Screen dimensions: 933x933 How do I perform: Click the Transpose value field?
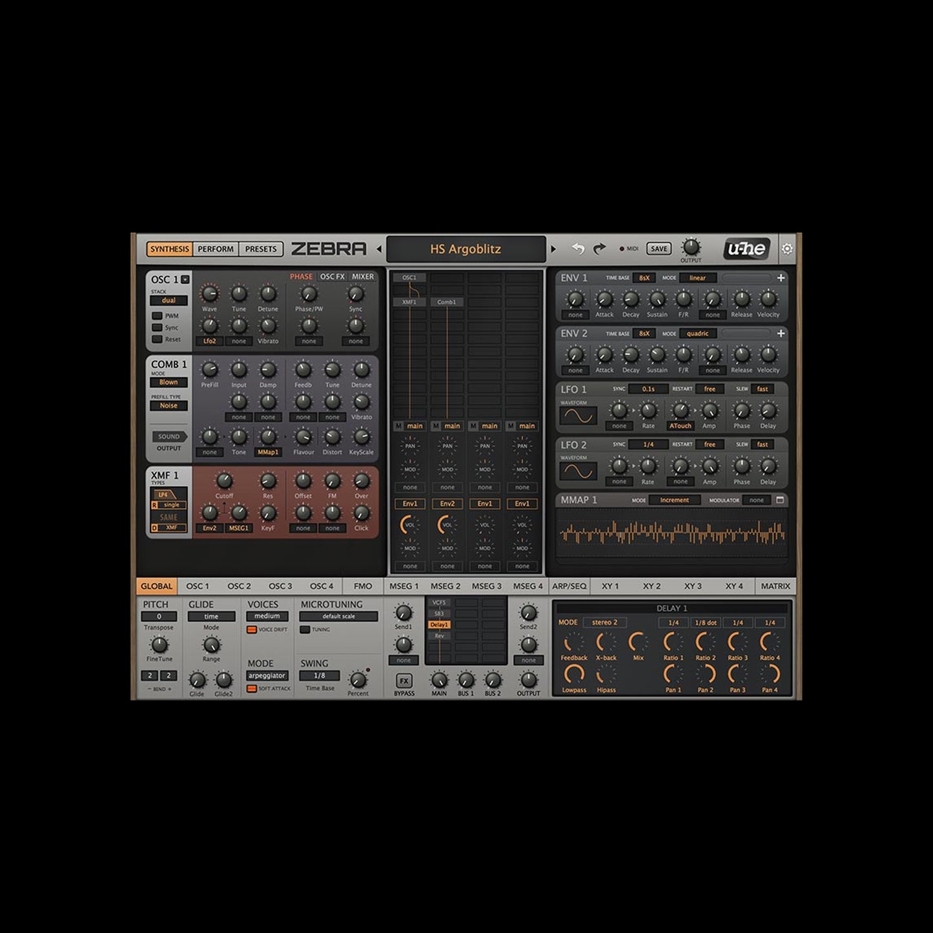coord(159,617)
